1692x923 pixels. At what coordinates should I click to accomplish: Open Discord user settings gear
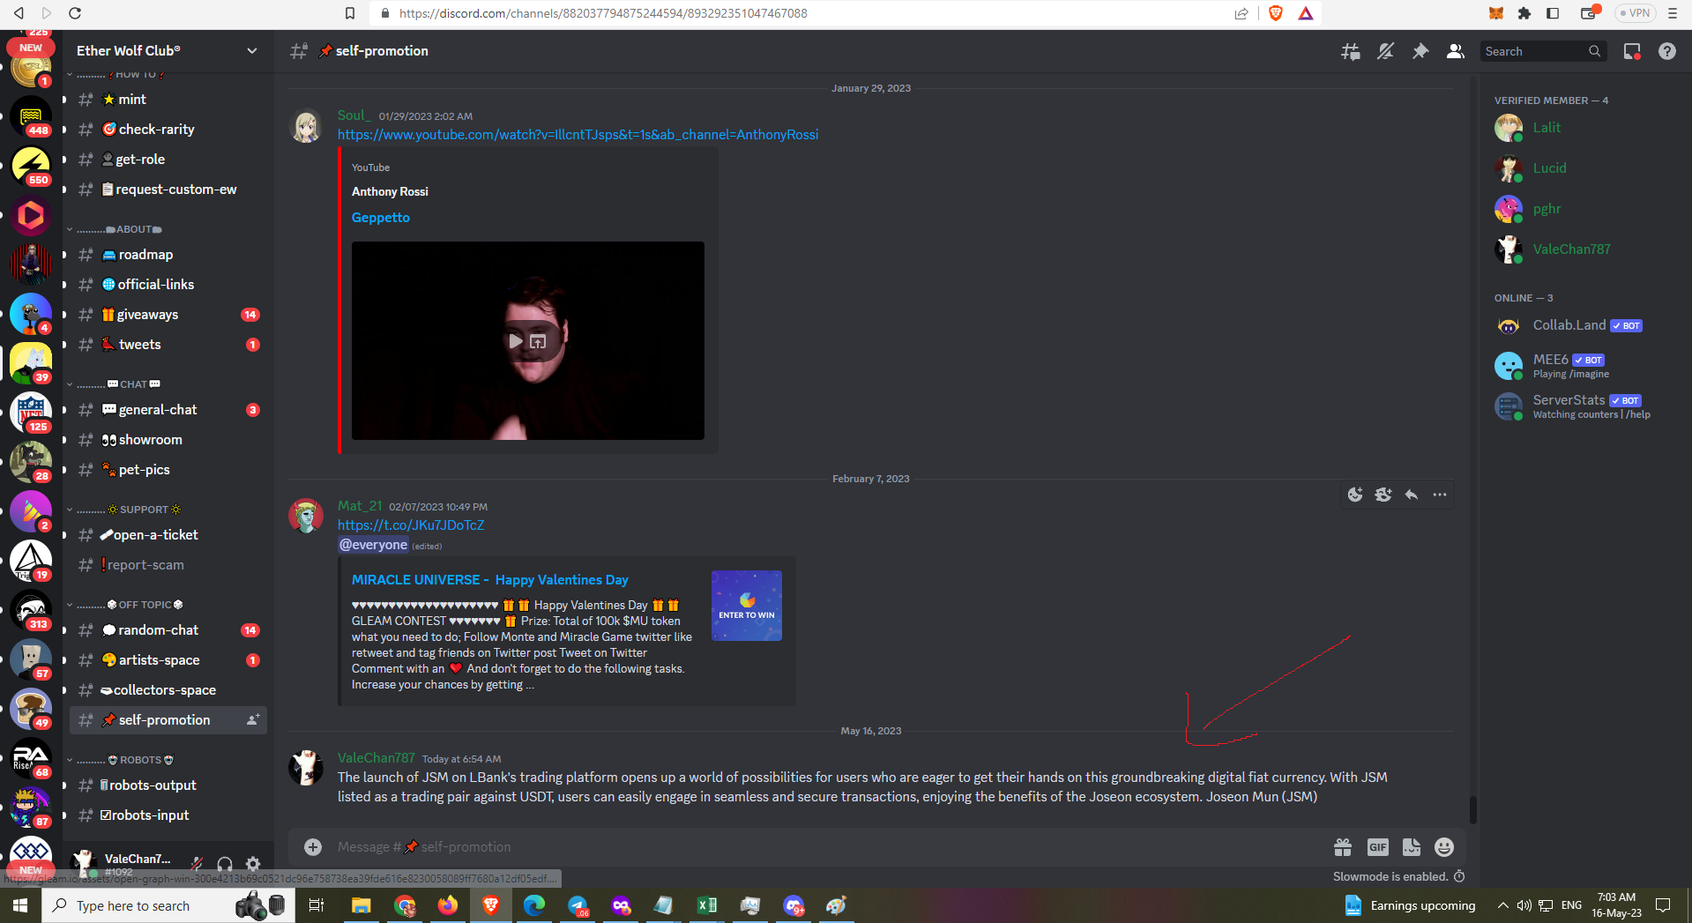pos(253,864)
